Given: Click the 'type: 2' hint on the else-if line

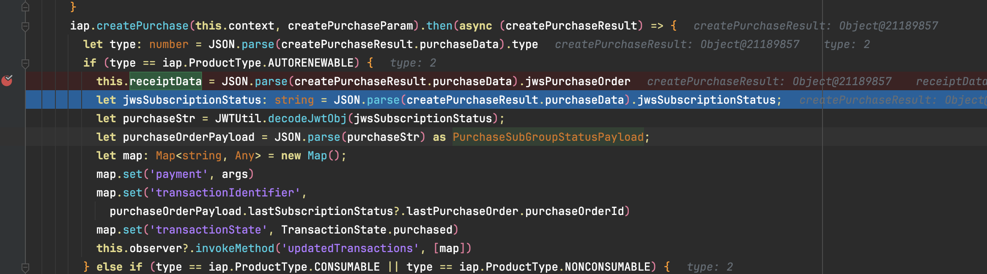Looking at the screenshot, I should (709, 267).
